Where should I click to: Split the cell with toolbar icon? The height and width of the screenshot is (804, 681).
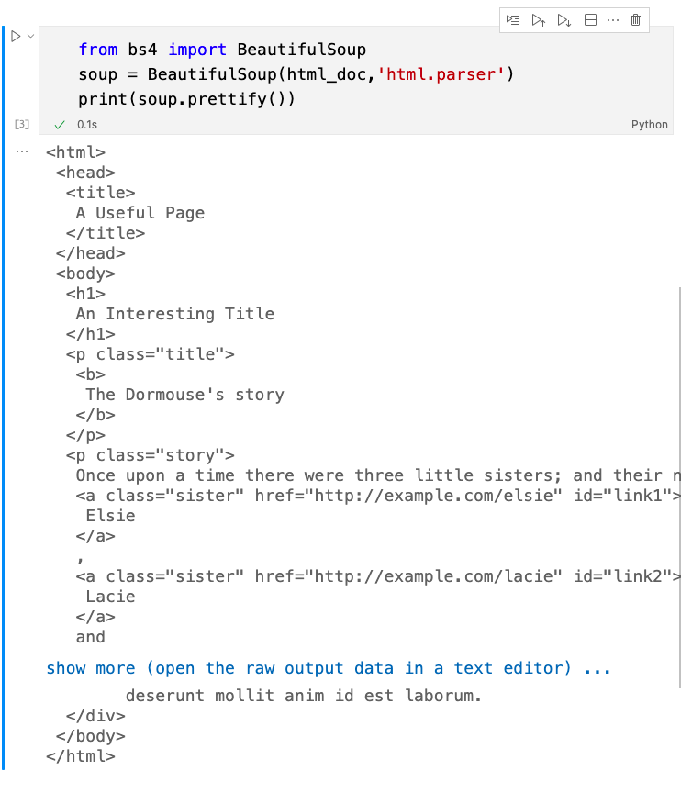(x=590, y=20)
